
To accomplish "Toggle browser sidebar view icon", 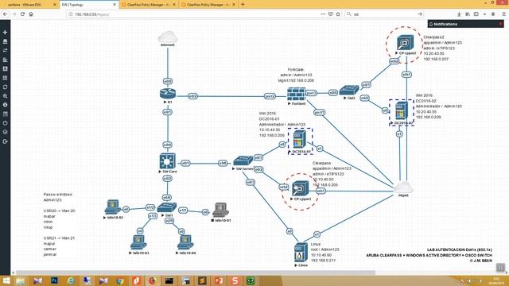I will point(476,14).
